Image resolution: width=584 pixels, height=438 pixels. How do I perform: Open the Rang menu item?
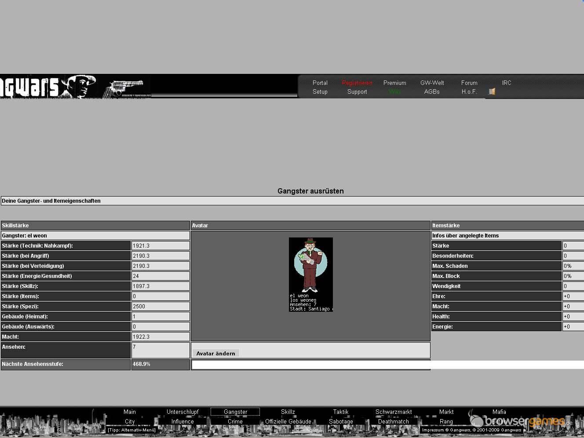446,421
